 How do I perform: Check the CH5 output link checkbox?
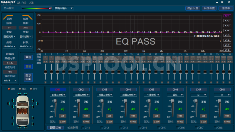[158, 128]
